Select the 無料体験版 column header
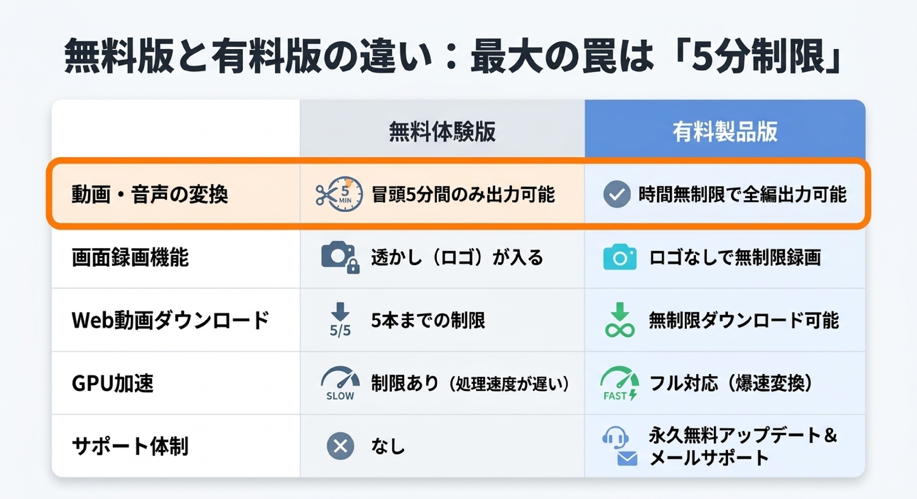 442,131
